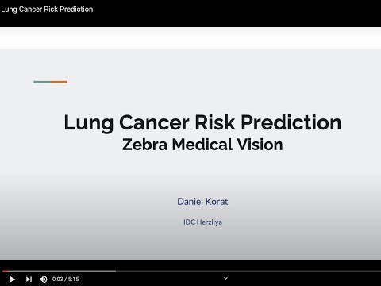This screenshot has height=286, width=381.
Task: Click the 0:03 / 5:15 time display
Action: pos(65,279)
